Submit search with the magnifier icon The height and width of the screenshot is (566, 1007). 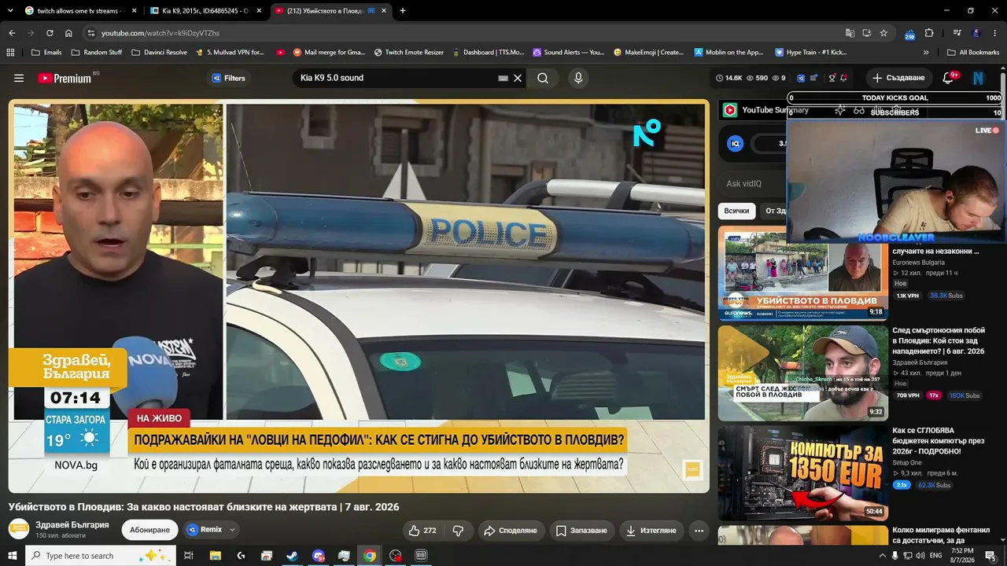[x=543, y=78]
